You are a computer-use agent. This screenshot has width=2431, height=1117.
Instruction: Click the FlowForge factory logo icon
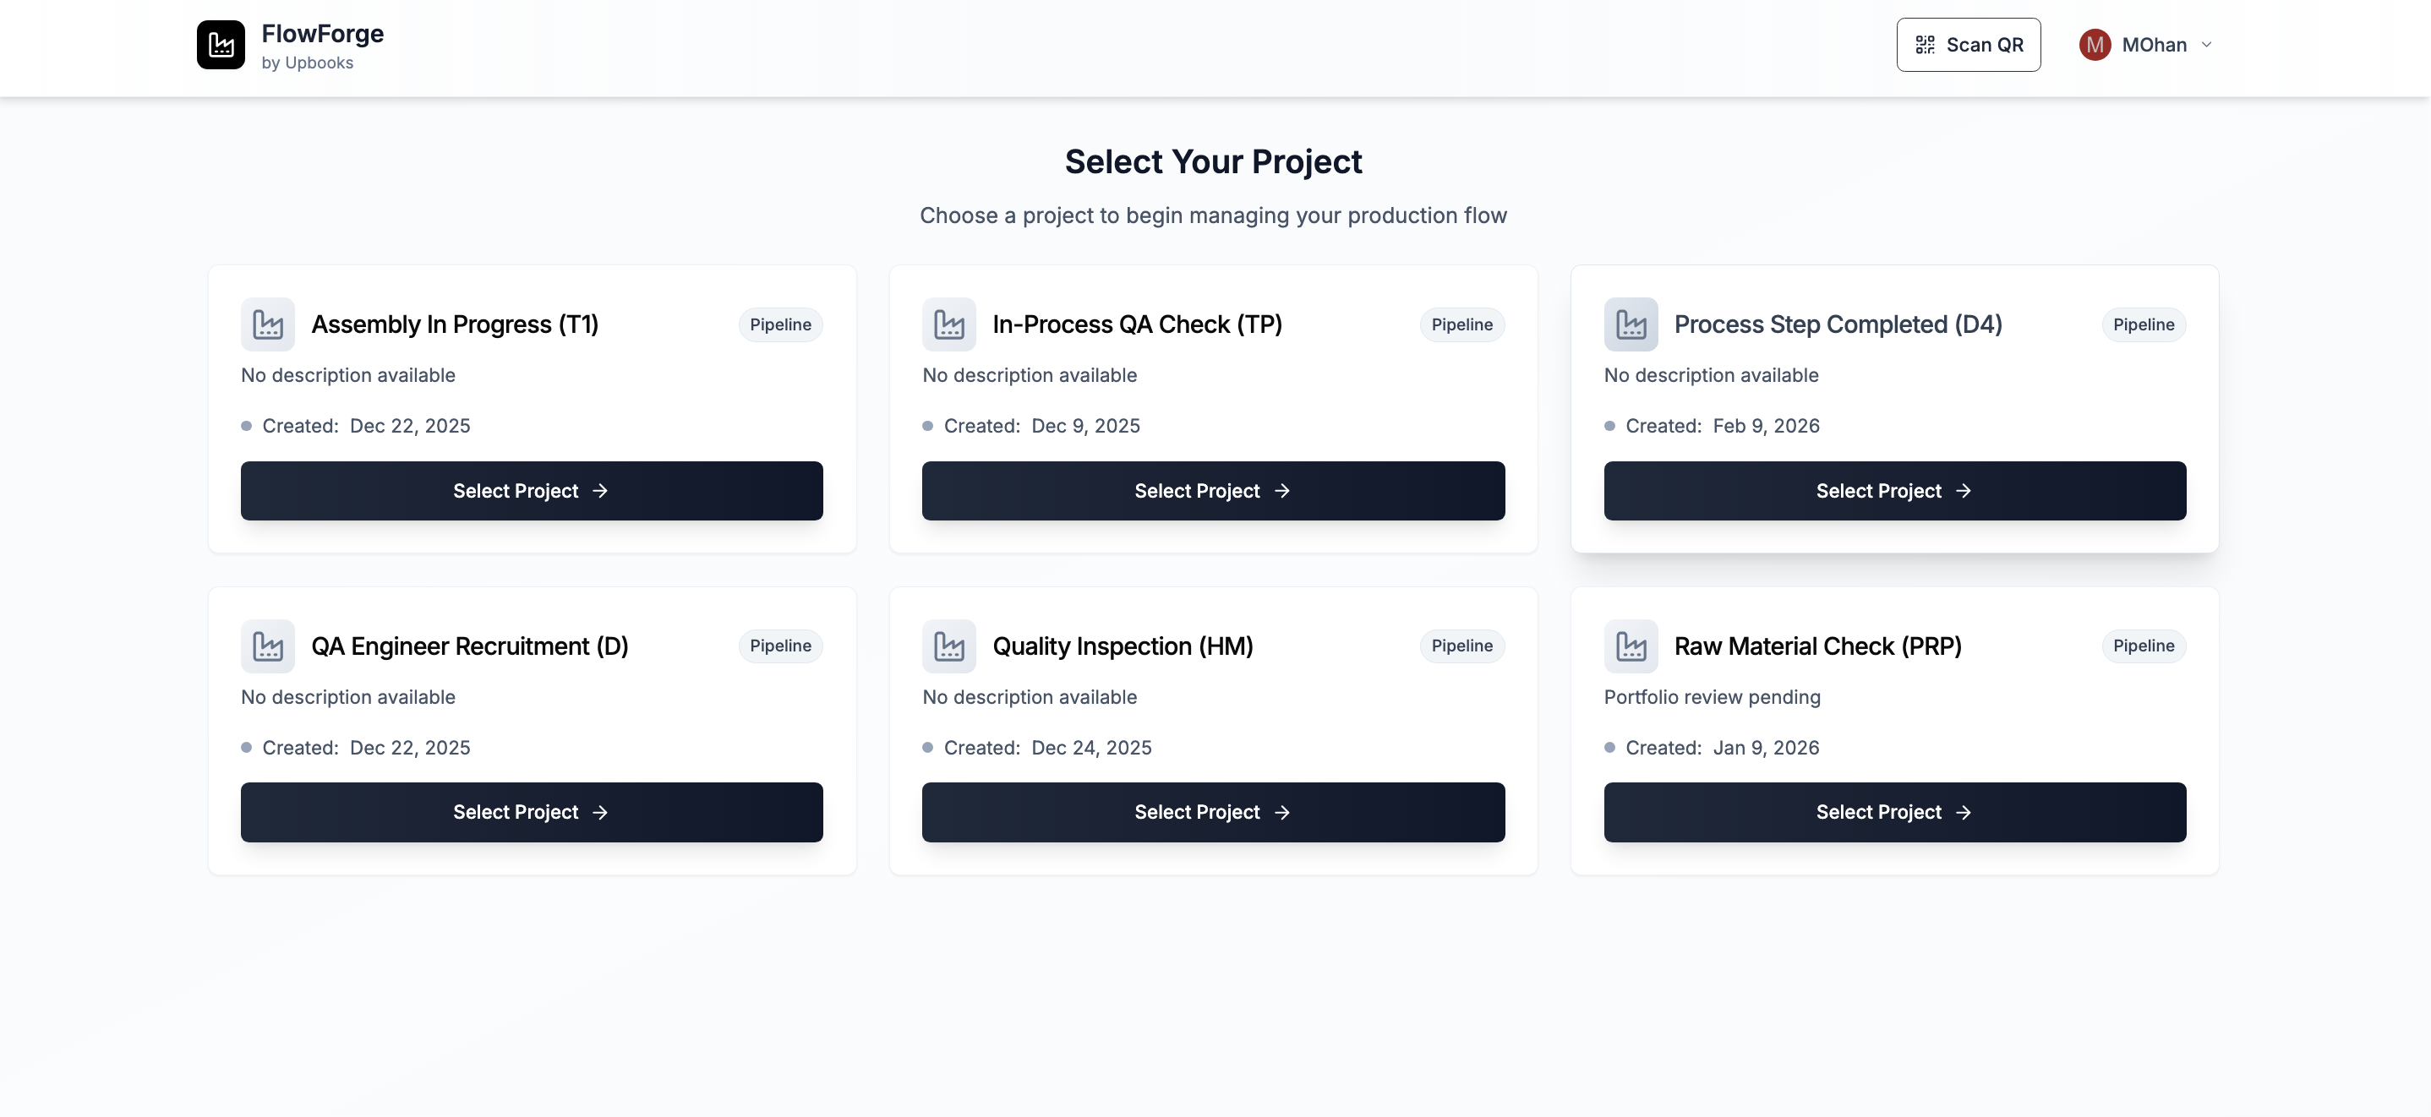pos(220,44)
